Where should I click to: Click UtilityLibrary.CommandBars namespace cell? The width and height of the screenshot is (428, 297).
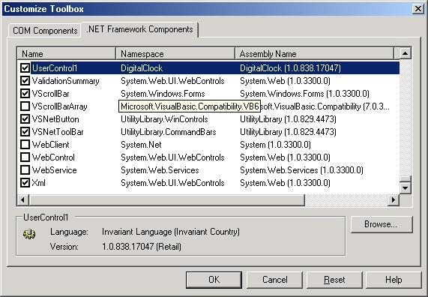169,132
